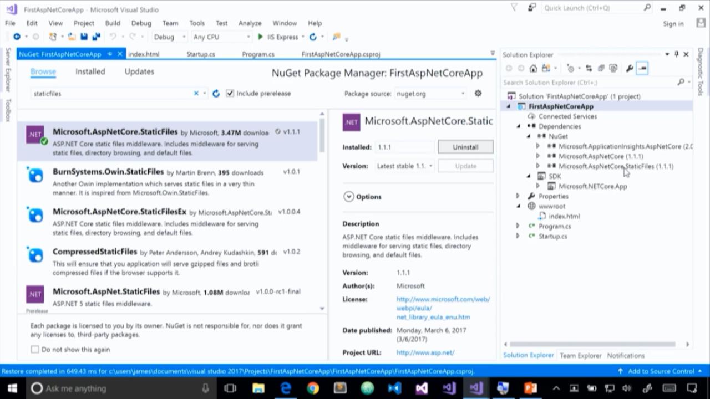
Task: Click the Uninstall button
Action: point(465,147)
